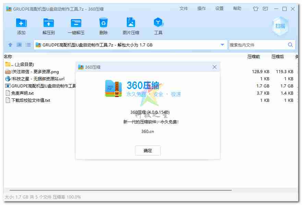Switch to the list view mode icon
This screenshot has width=302, height=205.
pos(28,45)
